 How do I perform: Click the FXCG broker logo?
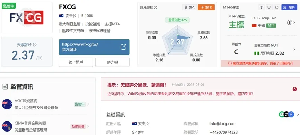[27, 18]
